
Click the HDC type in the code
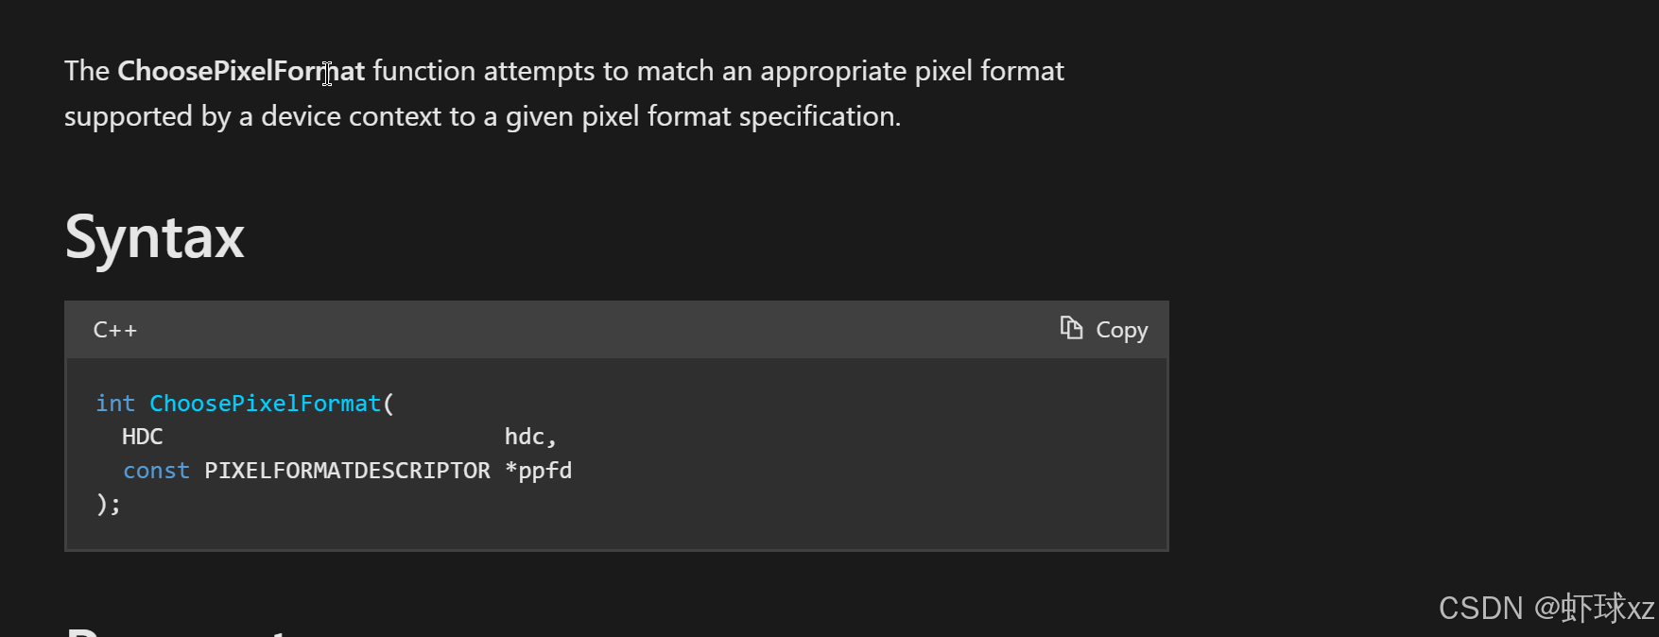pyautogui.click(x=143, y=437)
